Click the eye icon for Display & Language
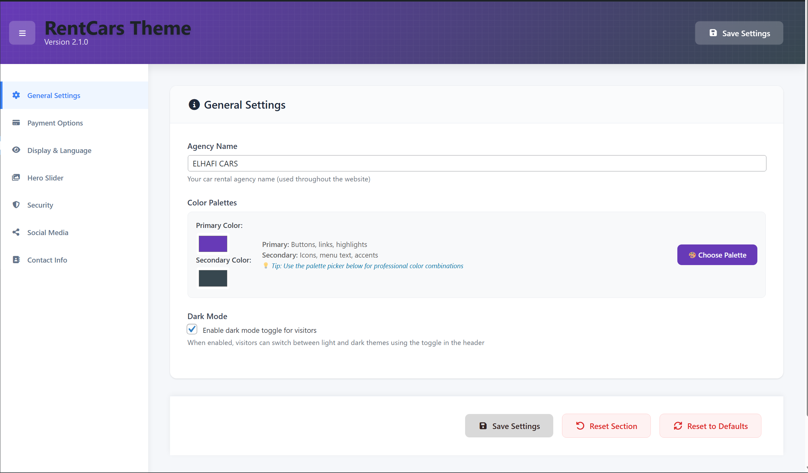This screenshot has height=473, width=808. tap(16, 150)
